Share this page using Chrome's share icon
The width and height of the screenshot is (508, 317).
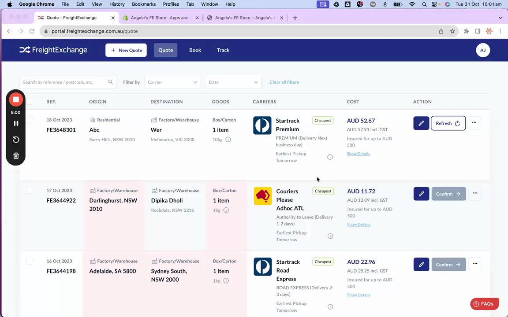point(441,31)
